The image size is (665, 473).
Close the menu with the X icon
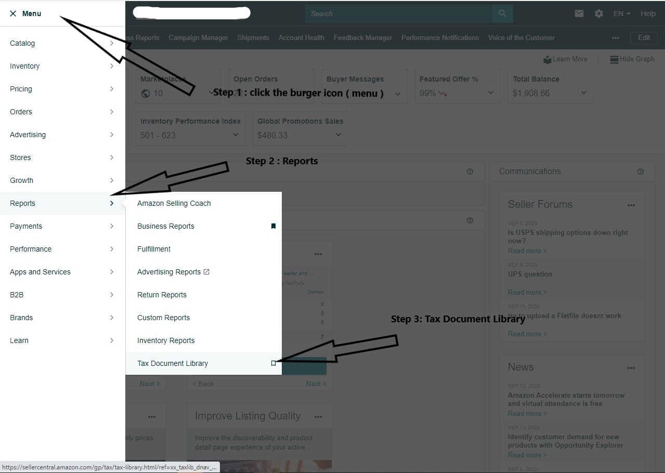coord(13,14)
